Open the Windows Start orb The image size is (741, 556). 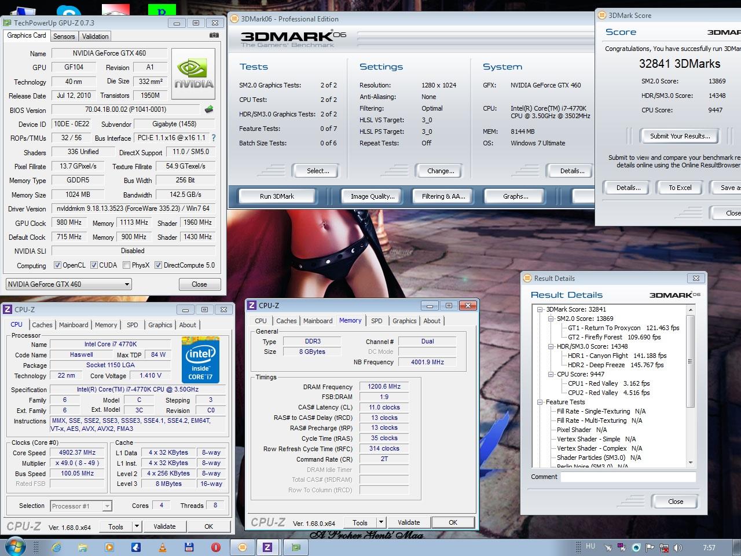(16, 546)
